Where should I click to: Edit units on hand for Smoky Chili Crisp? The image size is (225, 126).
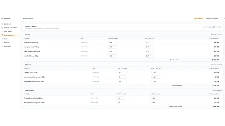click(113, 43)
